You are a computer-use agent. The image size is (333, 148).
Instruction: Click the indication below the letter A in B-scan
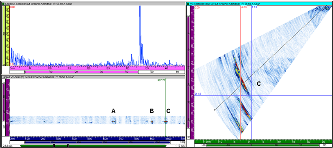pos(114,121)
